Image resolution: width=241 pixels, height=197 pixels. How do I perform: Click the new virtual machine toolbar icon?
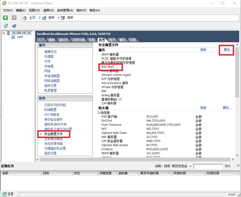6,26
